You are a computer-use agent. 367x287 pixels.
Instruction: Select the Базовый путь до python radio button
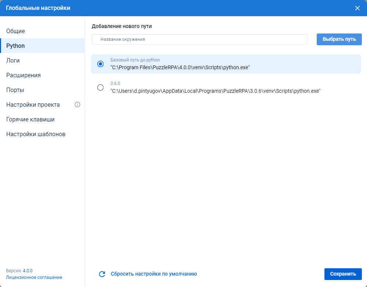[x=101, y=64]
